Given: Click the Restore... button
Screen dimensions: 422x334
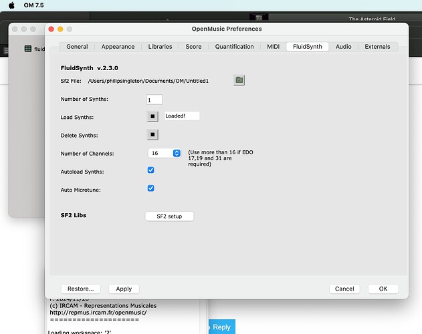Looking at the screenshot, I should click(x=81, y=289).
